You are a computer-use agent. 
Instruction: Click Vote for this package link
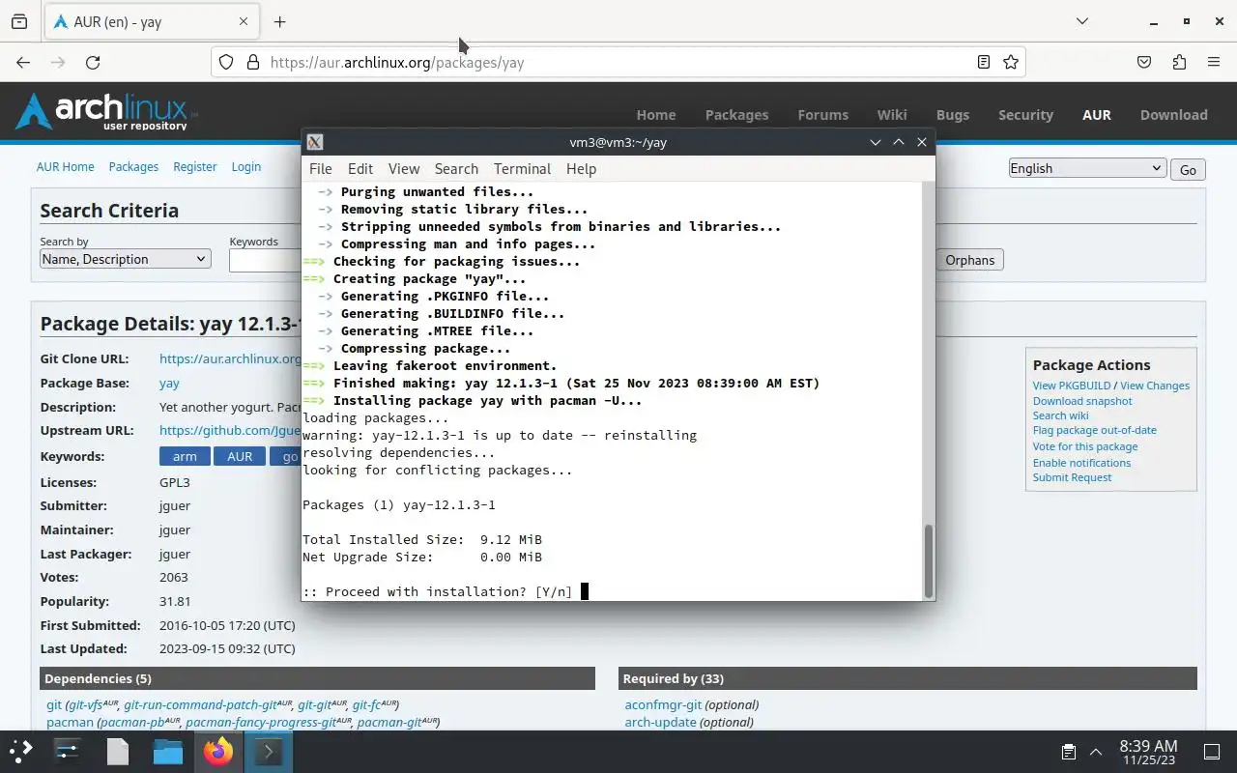(1084, 446)
